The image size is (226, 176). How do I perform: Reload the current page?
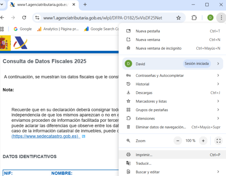tap(24, 18)
